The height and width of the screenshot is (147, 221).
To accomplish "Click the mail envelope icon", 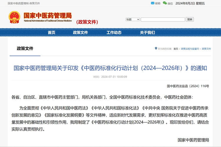I will [153, 3].
